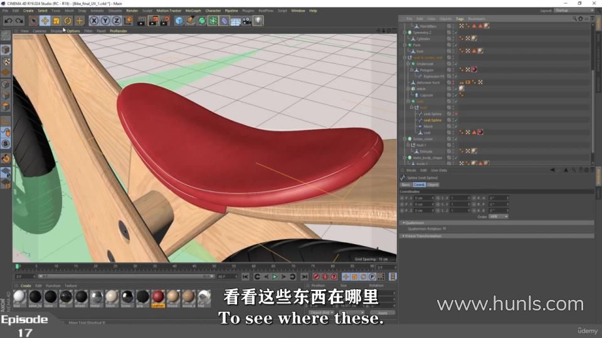Click the Apply button
The height and width of the screenshot is (338, 602).
pyautogui.click(x=382, y=312)
